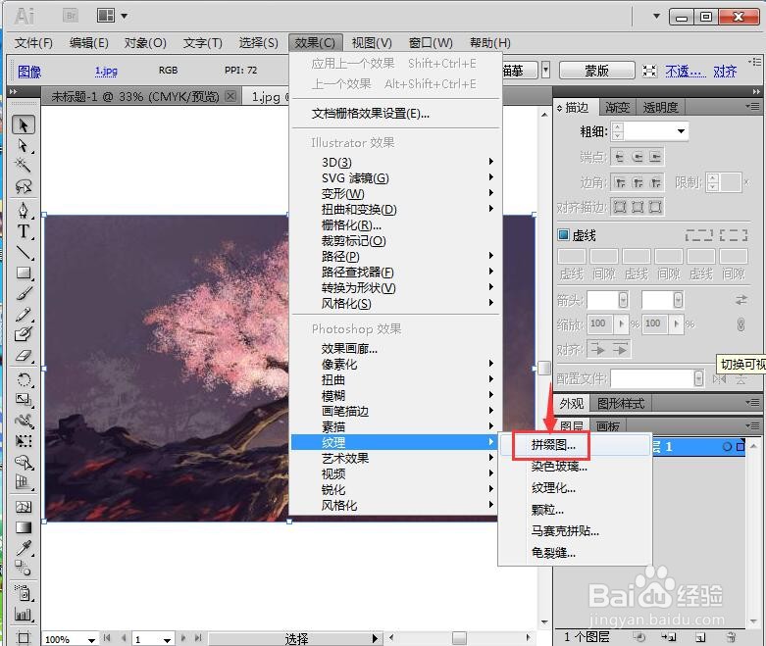Select the Warp tool
Image resolution: width=766 pixels, height=646 pixels.
23,421
